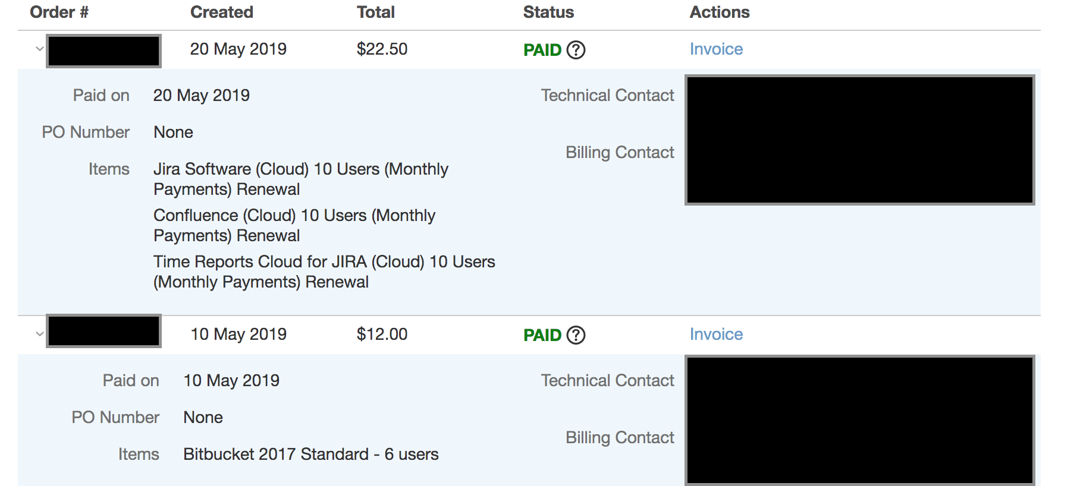Click Billing Contact label in $22.50 order
1080x486 pixels.
[620, 153]
